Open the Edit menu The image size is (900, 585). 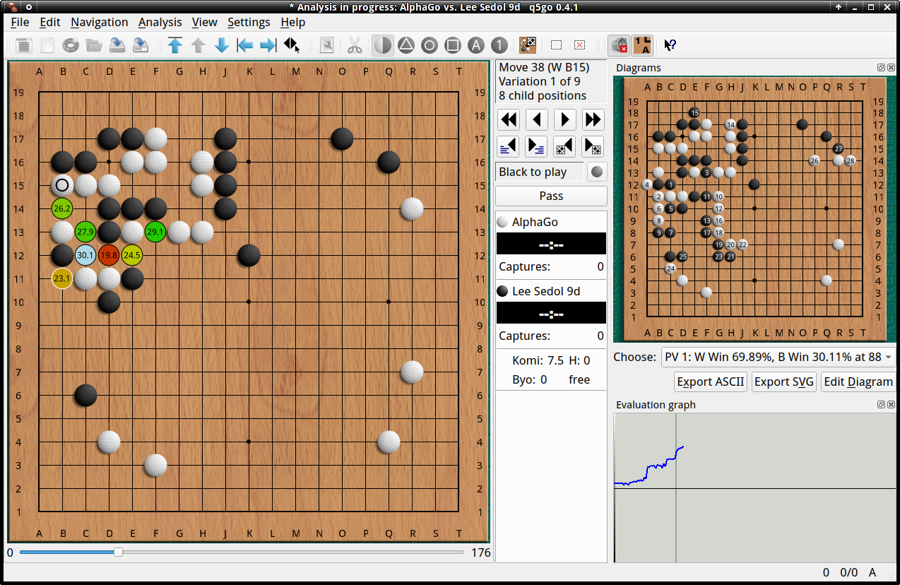50,23
